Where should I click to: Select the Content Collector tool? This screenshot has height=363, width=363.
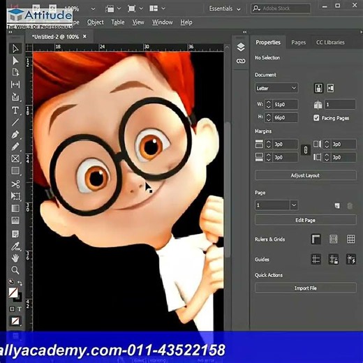click(x=15, y=97)
